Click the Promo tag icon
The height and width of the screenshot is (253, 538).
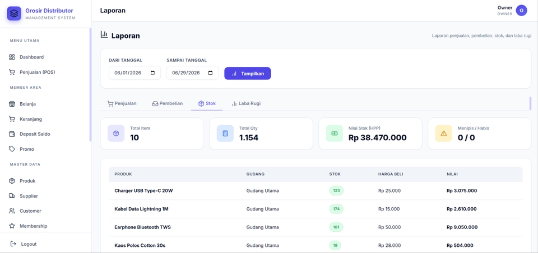pyautogui.click(x=12, y=149)
